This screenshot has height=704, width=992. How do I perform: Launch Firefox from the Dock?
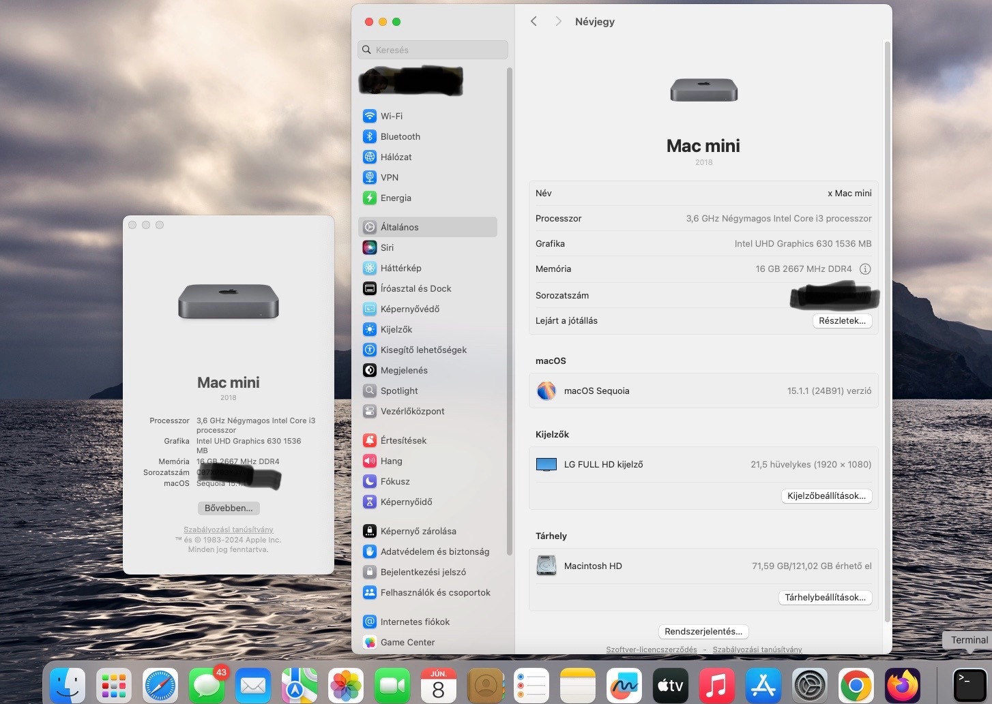pyautogui.click(x=903, y=685)
